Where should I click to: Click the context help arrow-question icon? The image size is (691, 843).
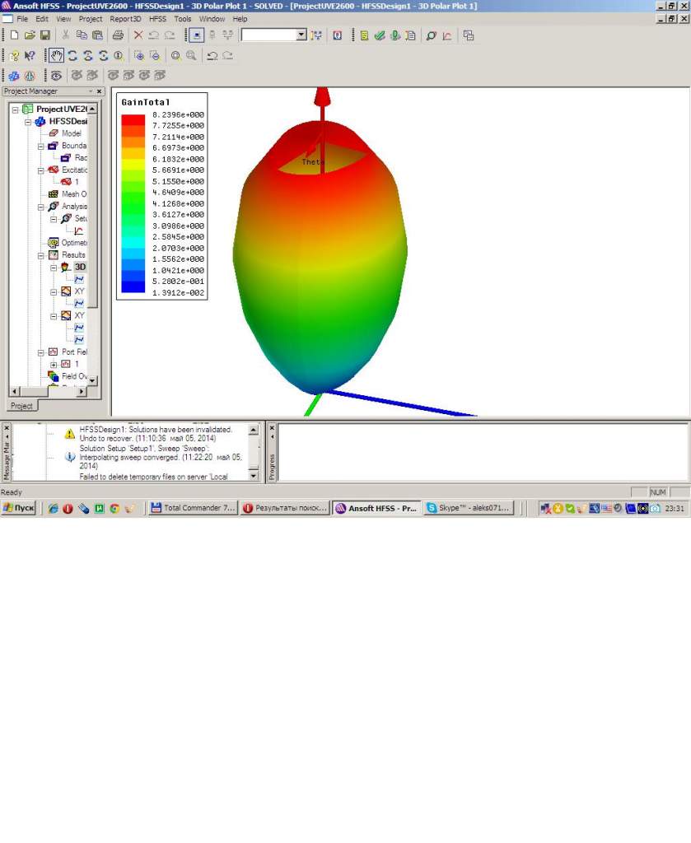point(30,55)
